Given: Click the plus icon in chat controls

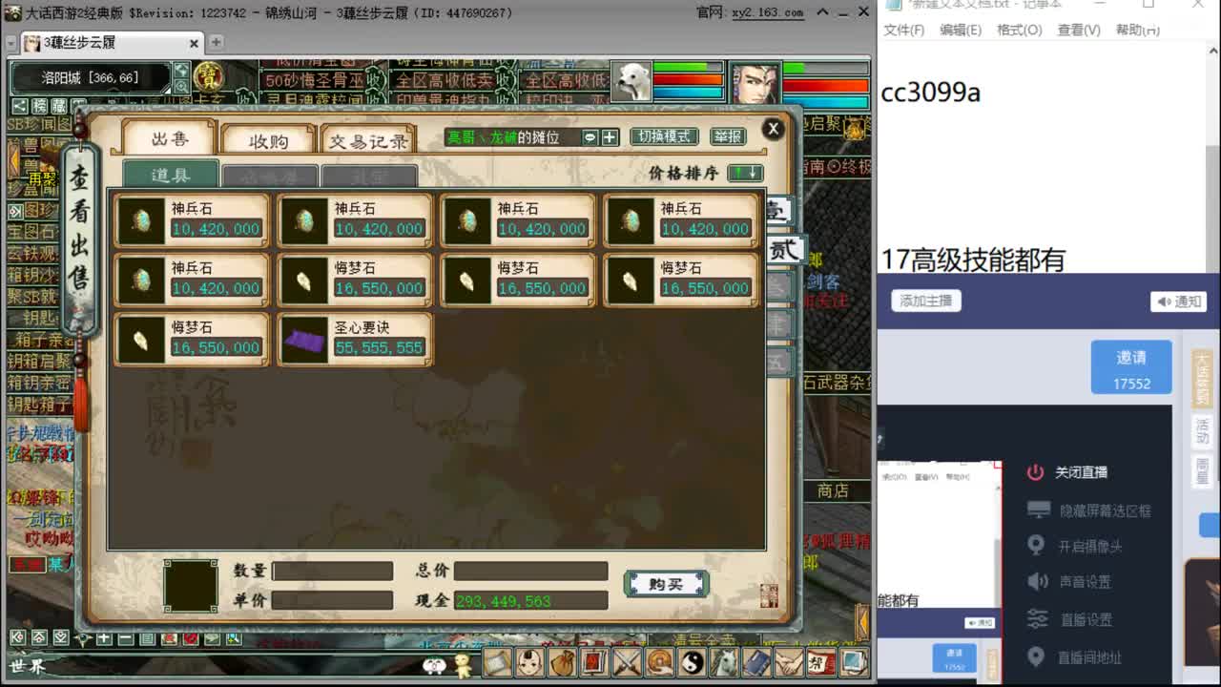Looking at the screenshot, I should 104,638.
